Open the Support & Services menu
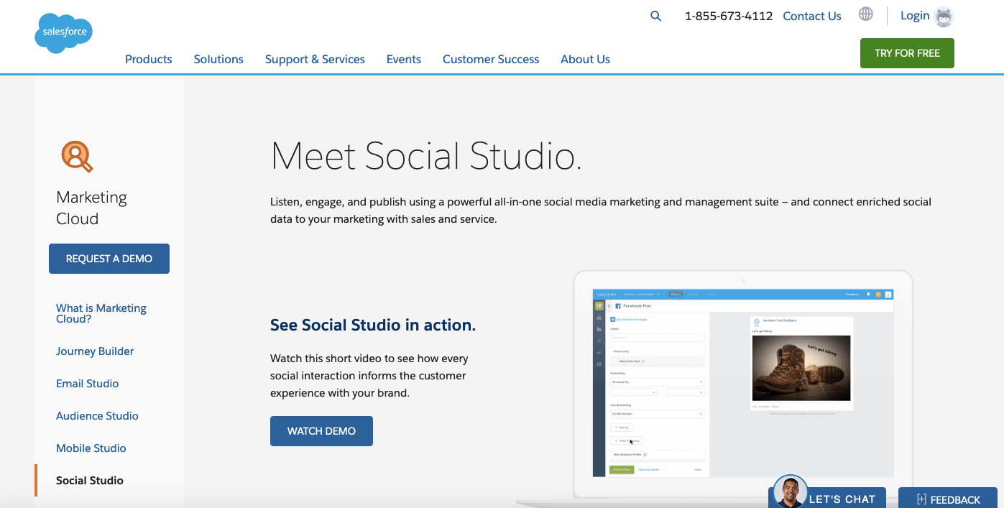Screen dimensions: 1004x508 315,60
